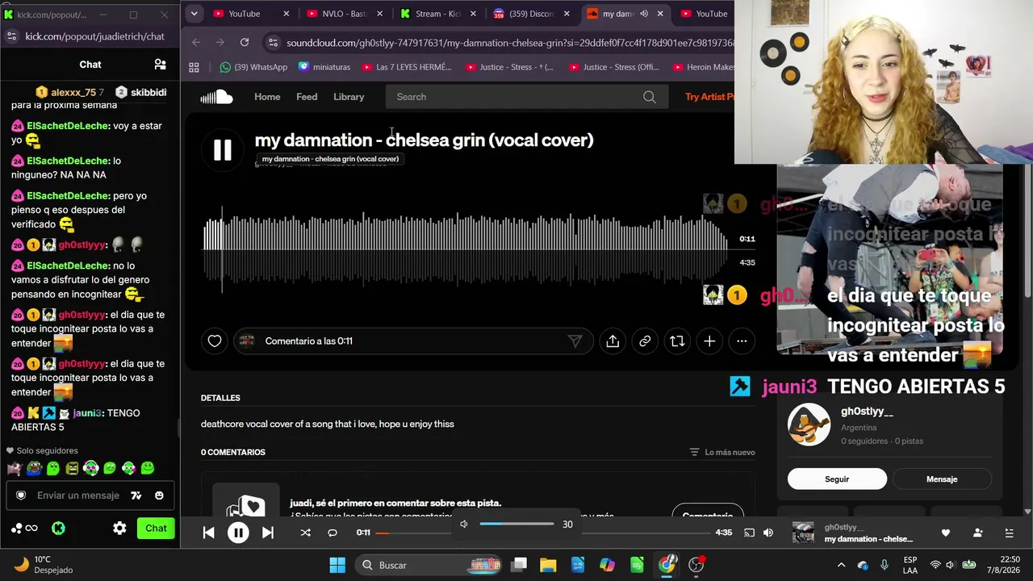Screen dimensions: 1033x581
Task: Send the message with the green Chat button
Action: click(x=156, y=529)
